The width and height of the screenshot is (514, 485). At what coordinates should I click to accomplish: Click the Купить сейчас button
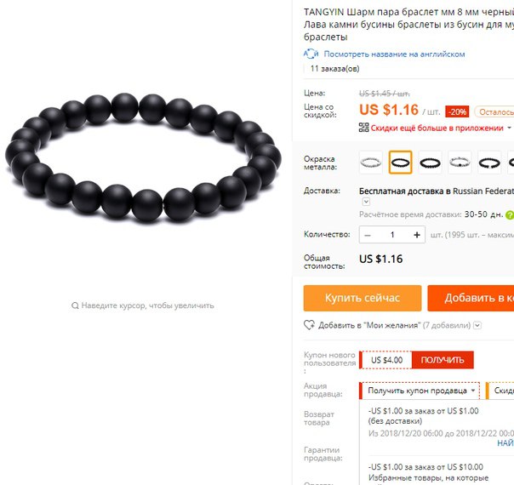coord(363,298)
